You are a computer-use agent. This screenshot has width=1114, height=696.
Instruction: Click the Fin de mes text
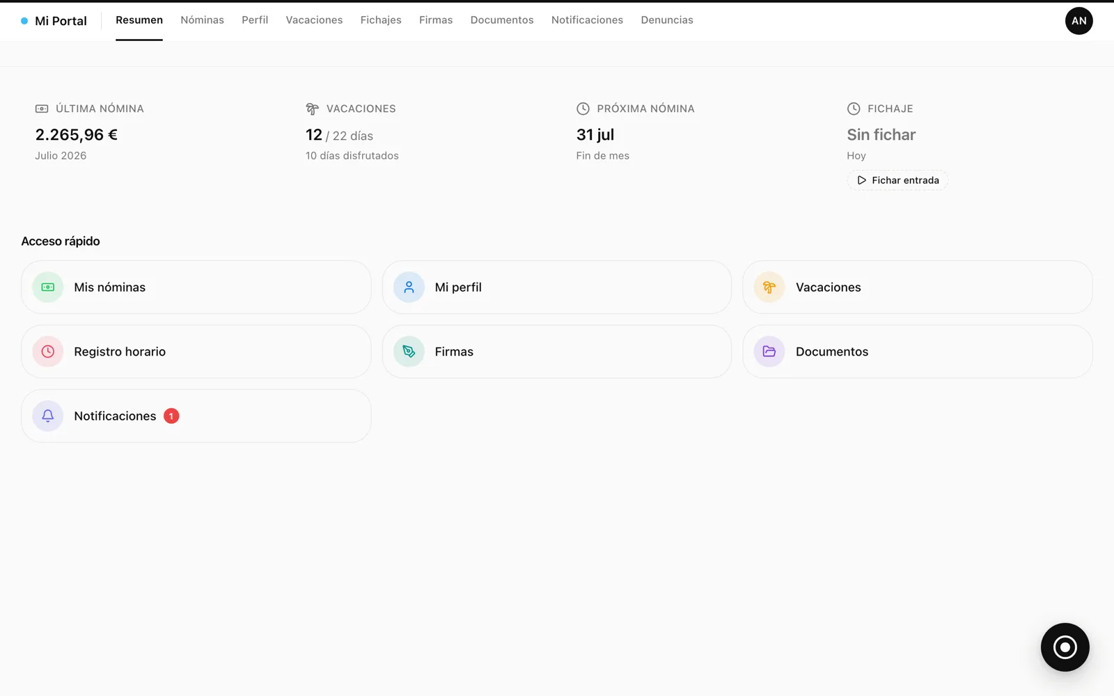tap(603, 156)
